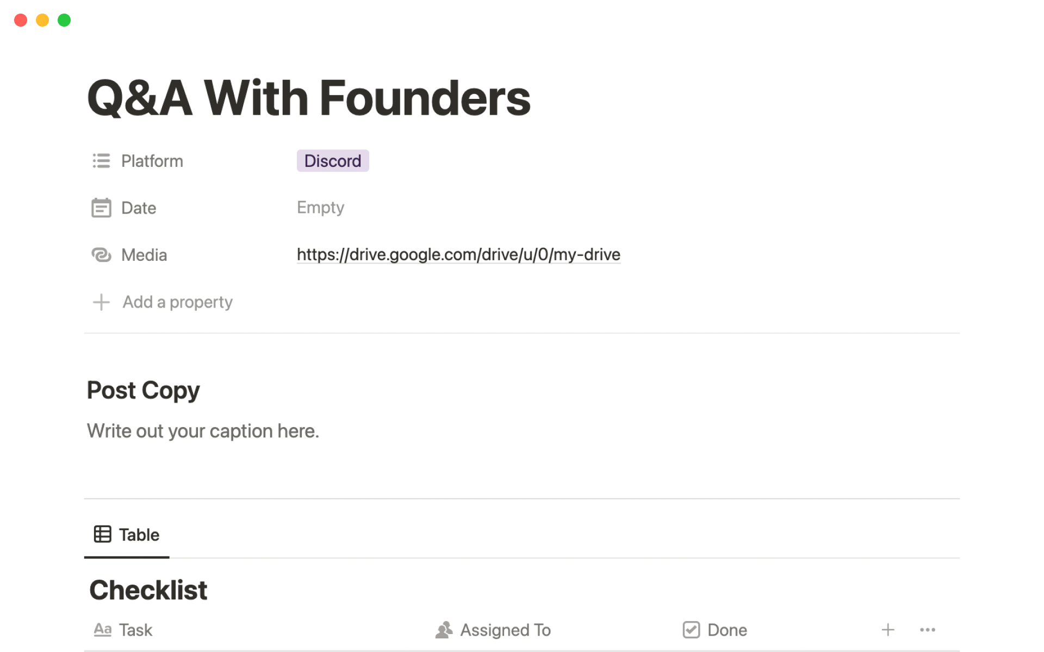Open the Assigned To column header menu
Viewport: 1044px width, 652px height.
[505, 630]
